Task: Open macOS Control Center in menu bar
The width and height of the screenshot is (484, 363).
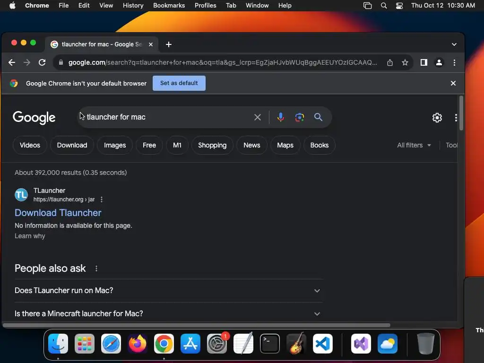Action: (399, 6)
